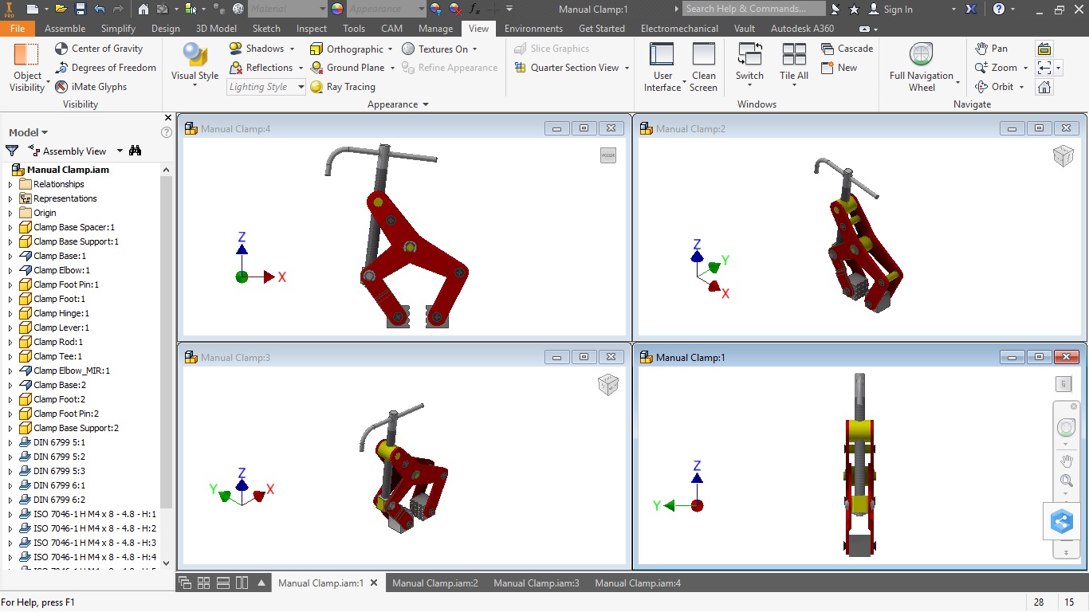Click the Share icon in Manual Clamp:1 window
The height and width of the screenshot is (612, 1089).
coord(1062,523)
